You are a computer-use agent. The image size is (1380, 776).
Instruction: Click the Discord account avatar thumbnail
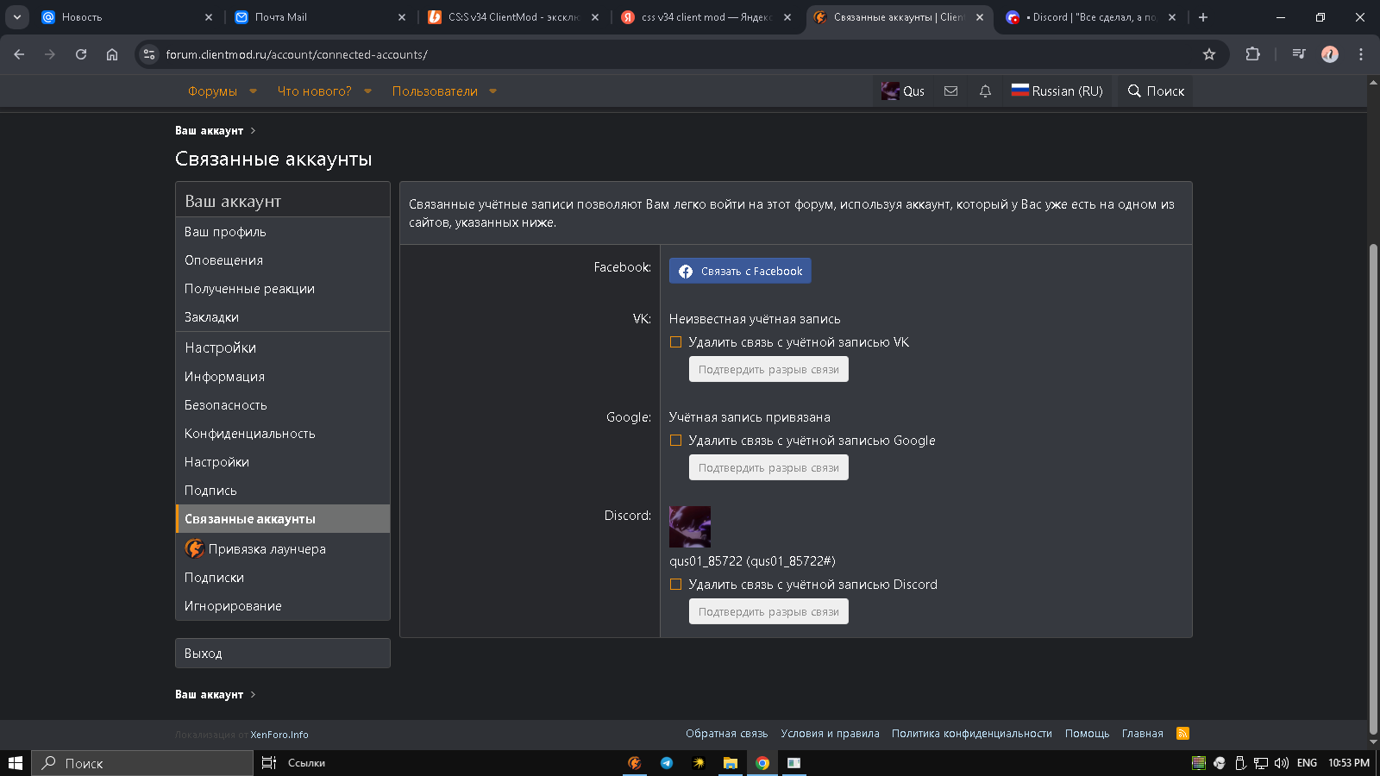point(690,527)
